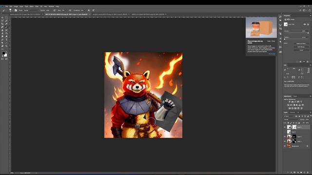Click the product mockup preview image in popup
This screenshot has height=175, width=312.
[261, 27]
